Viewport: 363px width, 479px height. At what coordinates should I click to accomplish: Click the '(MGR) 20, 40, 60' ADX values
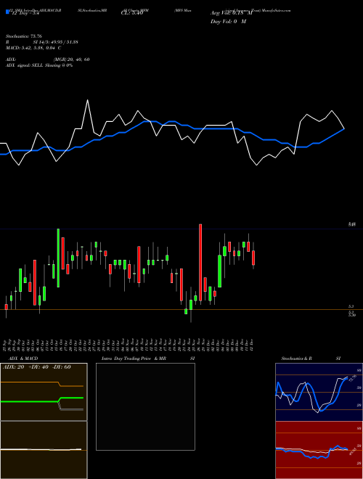(x=71, y=60)
